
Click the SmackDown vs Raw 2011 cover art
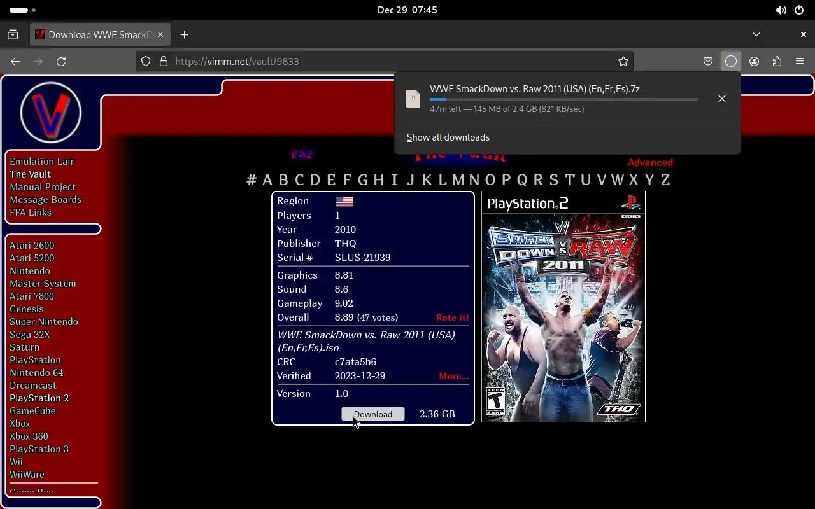tap(563, 307)
